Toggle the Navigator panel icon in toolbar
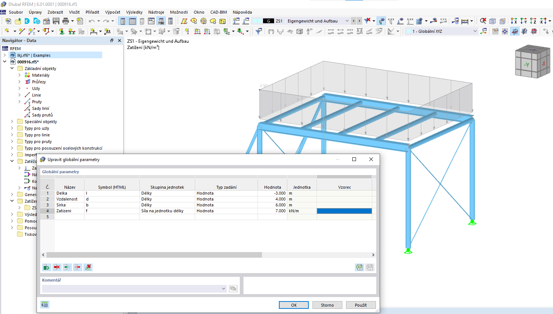Viewport: 553px width, 314px height. (x=122, y=21)
